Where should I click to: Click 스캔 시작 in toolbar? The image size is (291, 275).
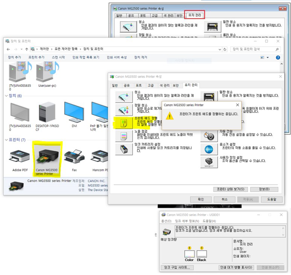pos(58,57)
